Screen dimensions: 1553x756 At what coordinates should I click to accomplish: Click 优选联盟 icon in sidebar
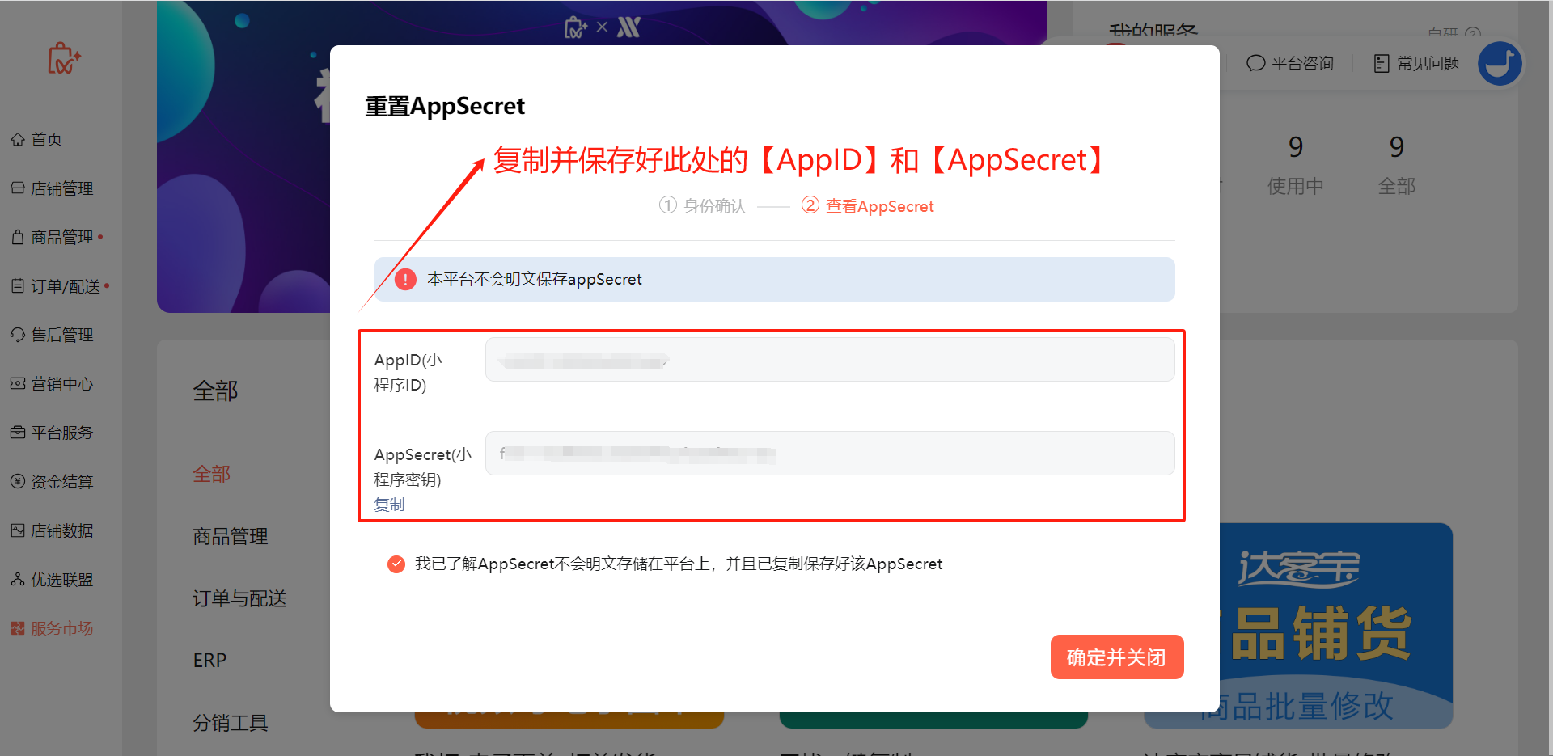coord(18,580)
